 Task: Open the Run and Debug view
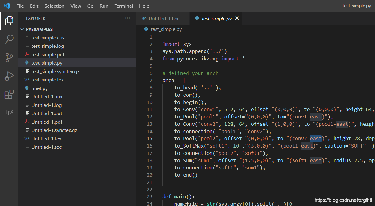pyautogui.click(x=9, y=76)
